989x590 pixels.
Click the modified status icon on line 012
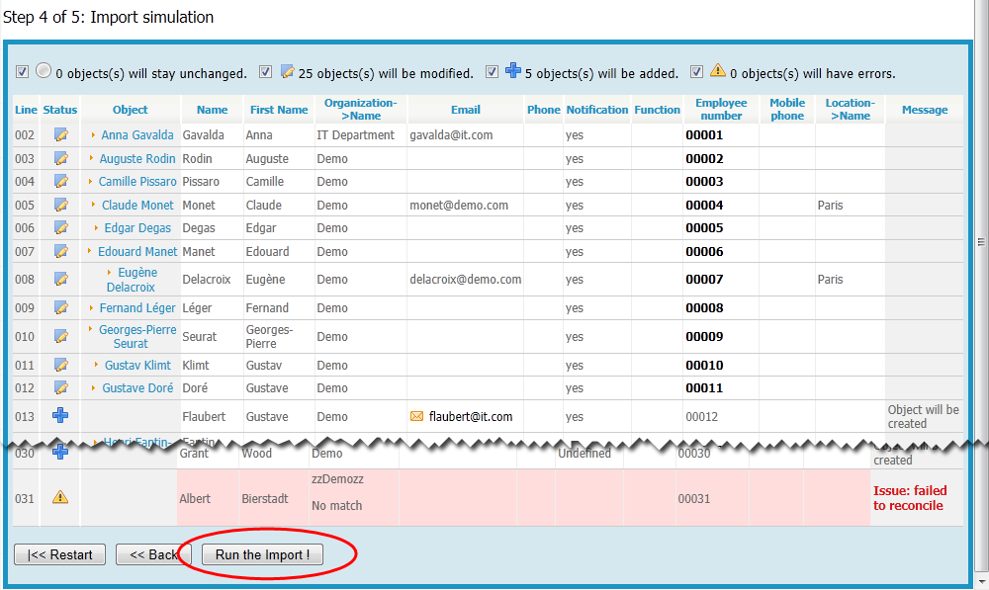(x=60, y=387)
